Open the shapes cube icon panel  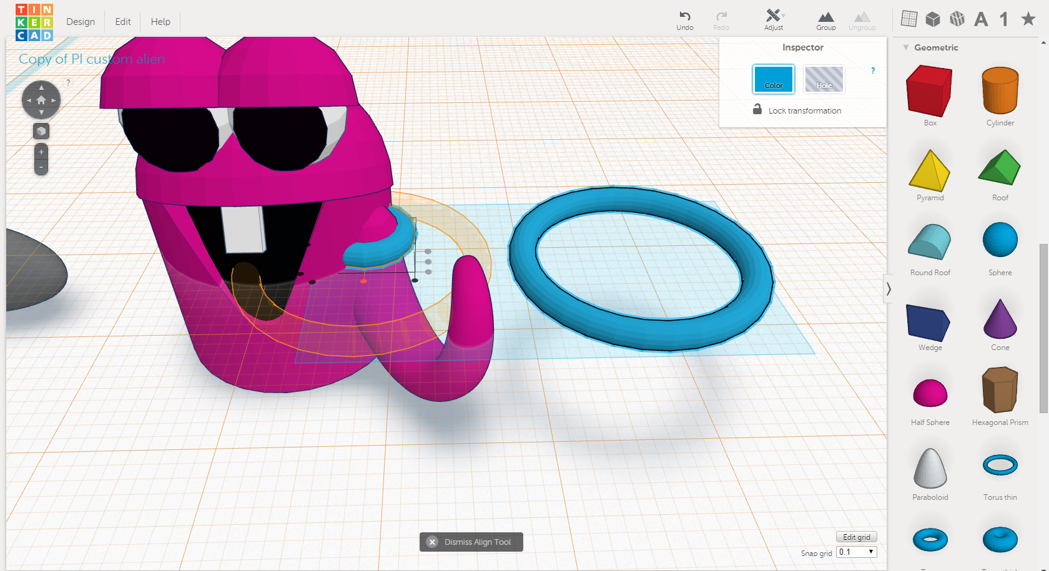tap(933, 19)
